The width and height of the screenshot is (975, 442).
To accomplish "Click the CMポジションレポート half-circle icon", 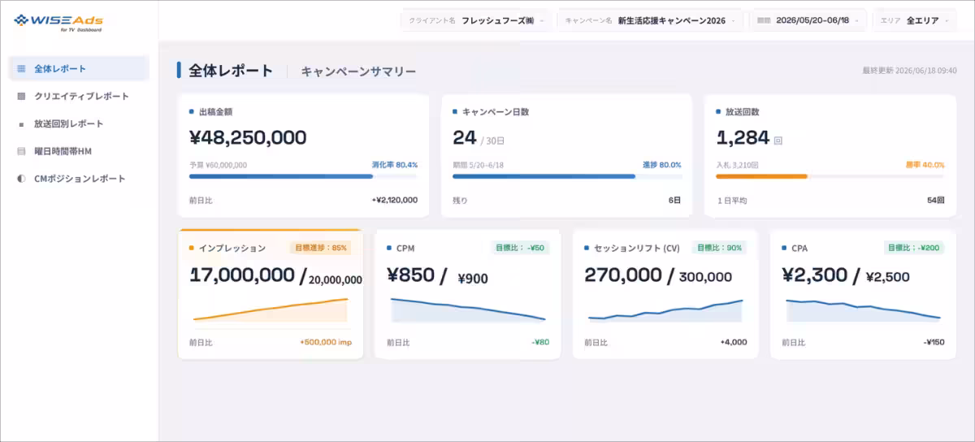I will pos(21,178).
